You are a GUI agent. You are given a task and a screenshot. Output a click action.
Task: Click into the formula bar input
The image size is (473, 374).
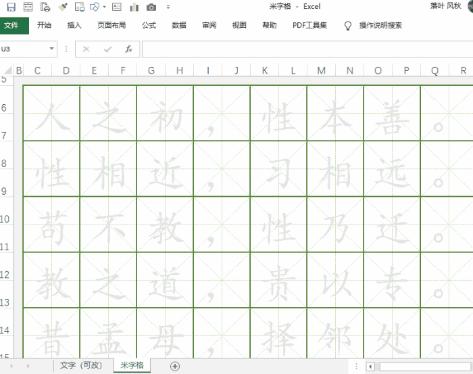[307, 49]
